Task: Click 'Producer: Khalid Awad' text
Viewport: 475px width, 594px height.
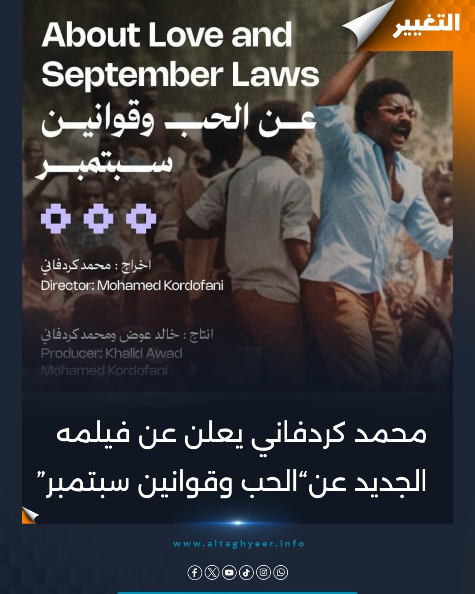Action: pos(111,353)
